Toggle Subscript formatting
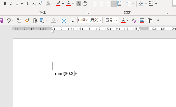The height and width of the screenshot is (107, 176). (x=34, y=4)
